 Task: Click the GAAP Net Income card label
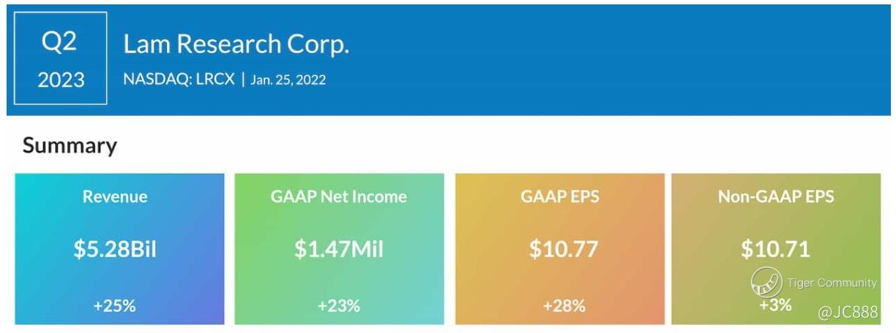pyautogui.click(x=339, y=196)
